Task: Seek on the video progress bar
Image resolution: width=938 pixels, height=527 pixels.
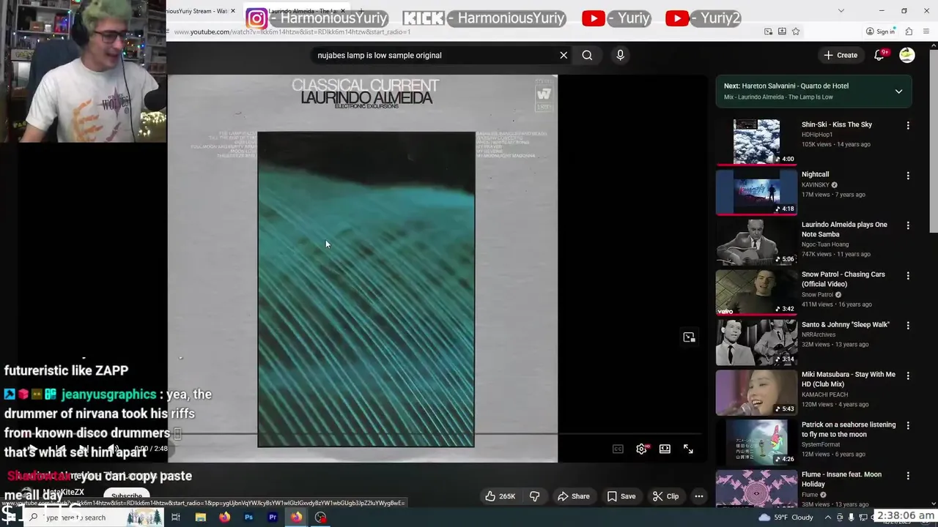Action: click(x=363, y=433)
